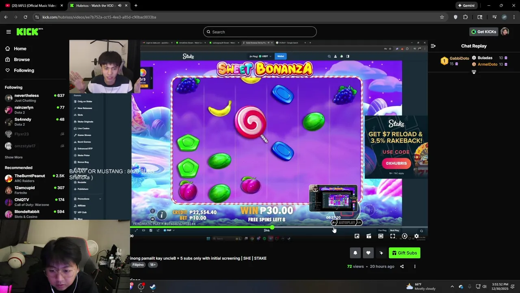Open the Kick hamburger sidebar menu
The image size is (520, 293).
point(9,32)
